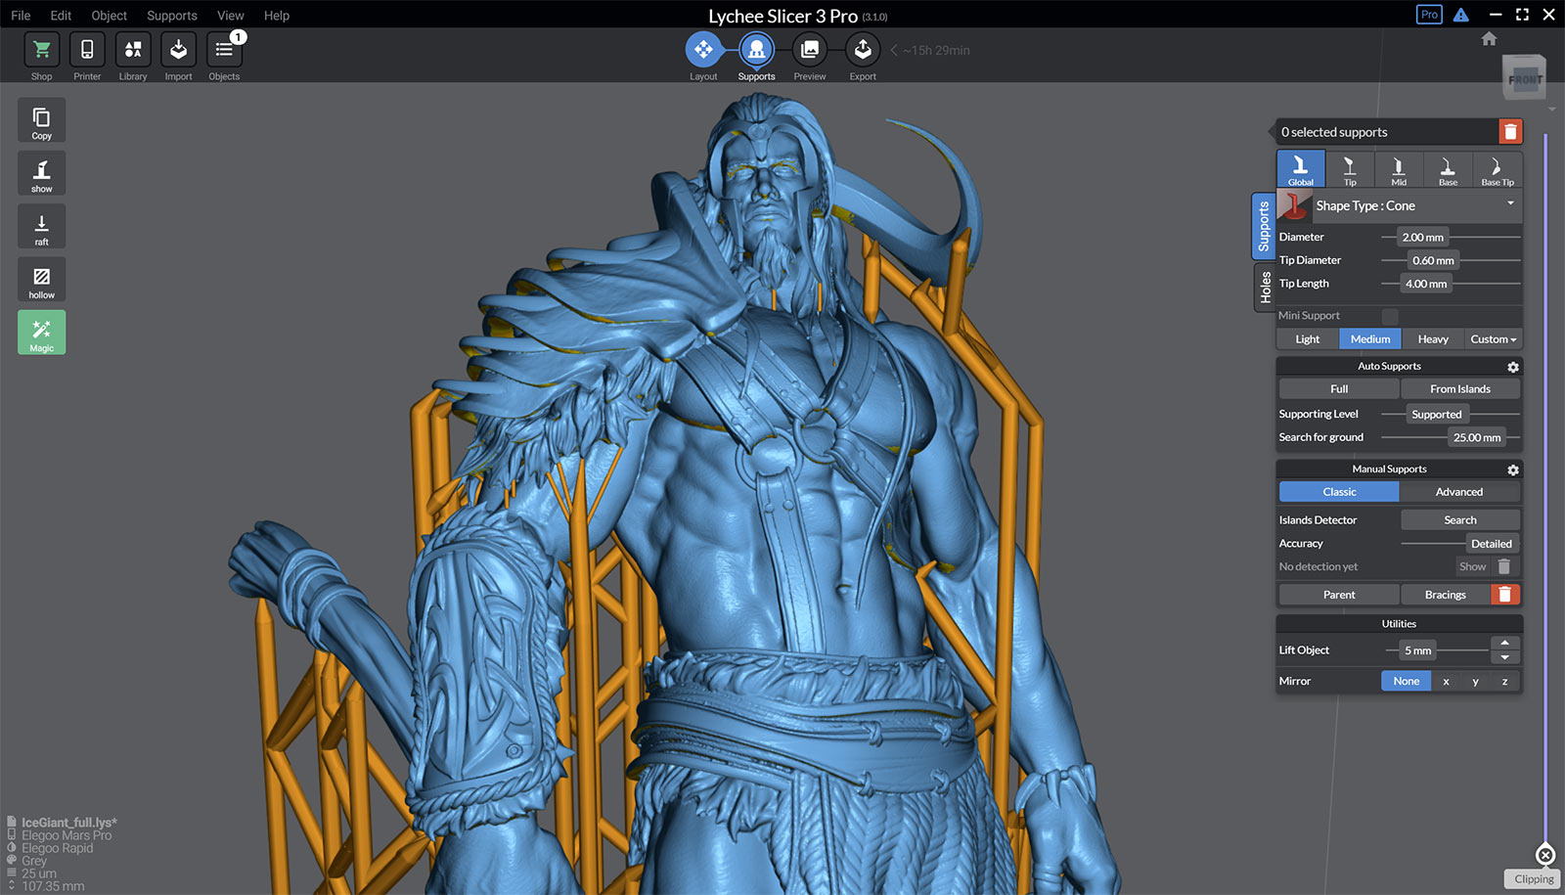Open the Edit menu
Screen dimensions: 1565x895
pyautogui.click(x=61, y=16)
